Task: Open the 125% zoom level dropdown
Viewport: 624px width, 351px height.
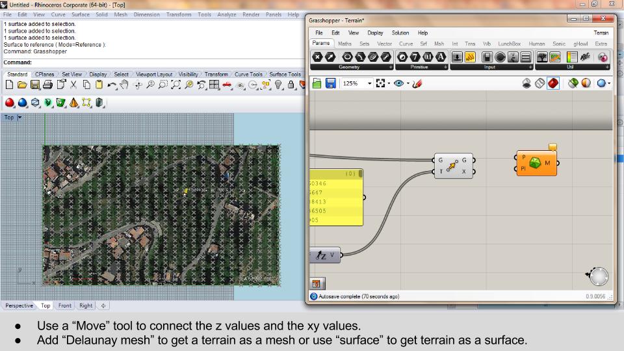Action: pos(370,84)
